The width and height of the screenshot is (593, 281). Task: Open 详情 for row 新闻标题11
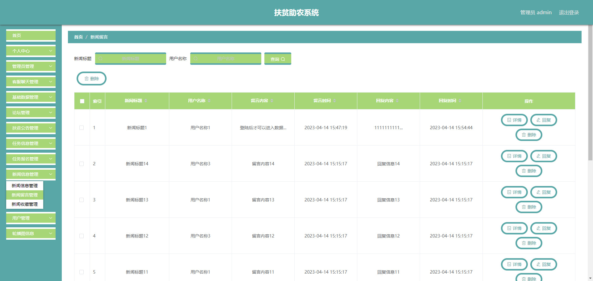514,264
